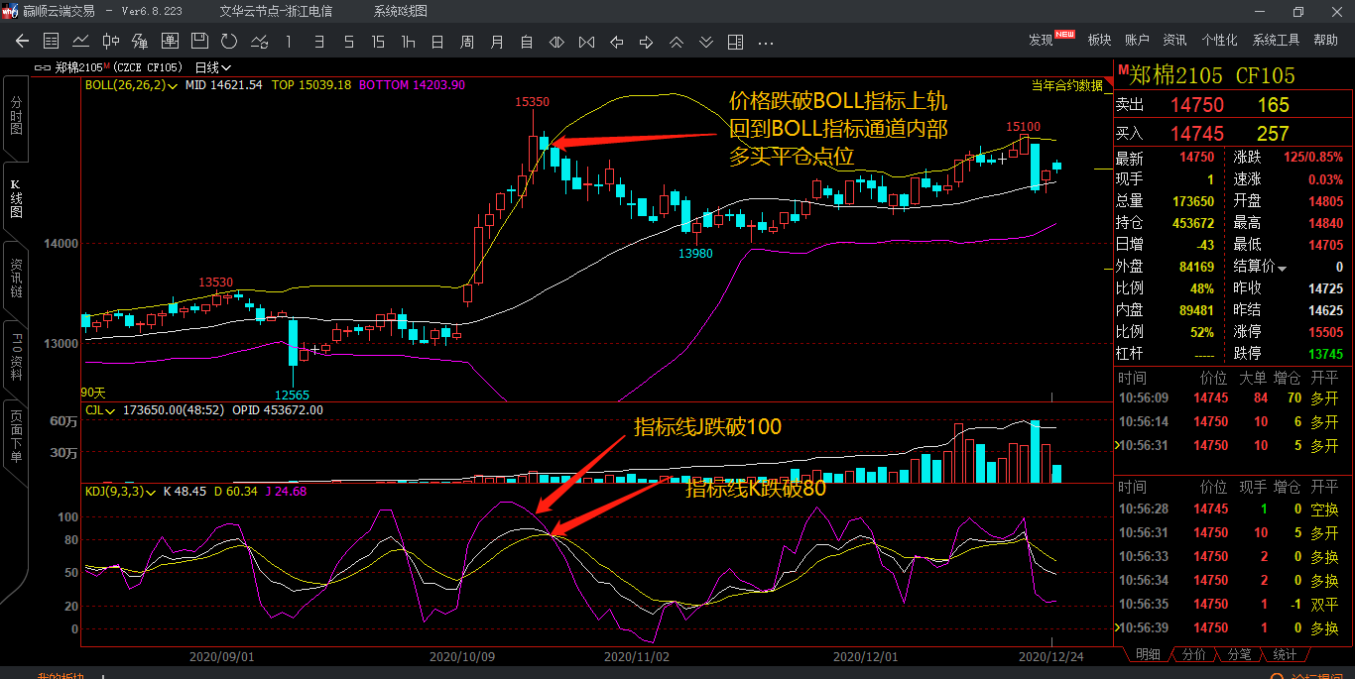Screen dimensions: 1355x679
Task: Select the daily 日 period button
Action: (x=437, y=42)
